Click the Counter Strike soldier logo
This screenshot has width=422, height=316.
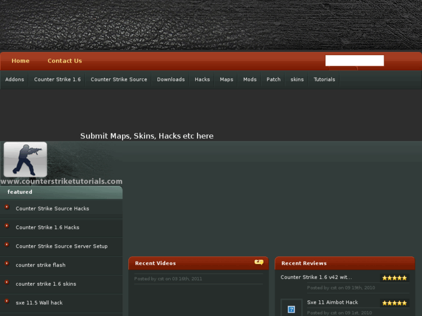pyautogui.click(x=26, y=159)
